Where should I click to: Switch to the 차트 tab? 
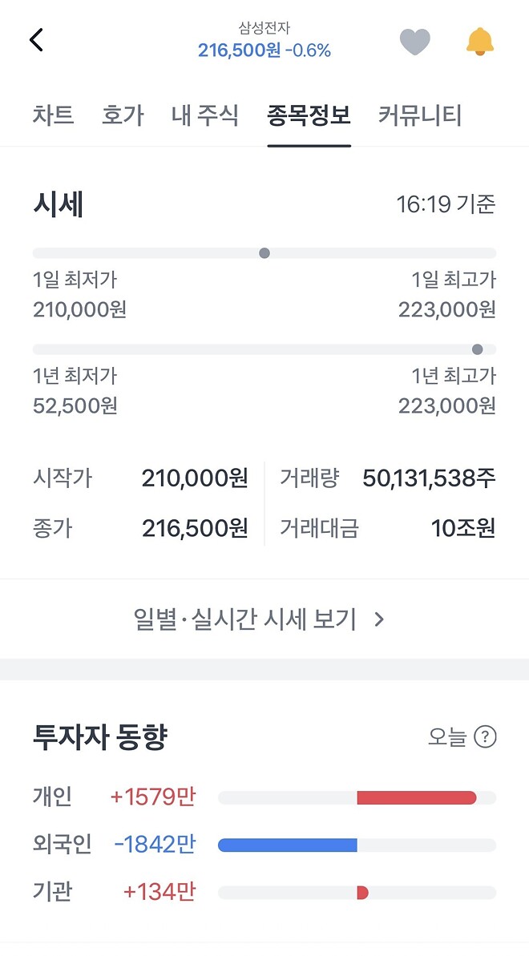click(x=53, y=115)
